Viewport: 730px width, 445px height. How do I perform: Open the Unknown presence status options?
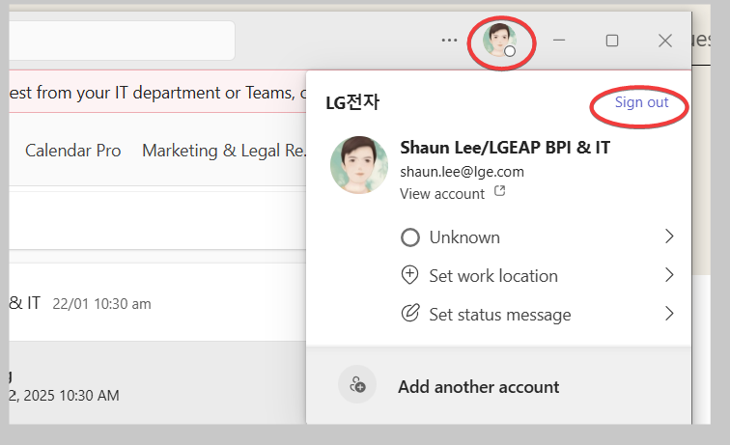pos(538,236)
